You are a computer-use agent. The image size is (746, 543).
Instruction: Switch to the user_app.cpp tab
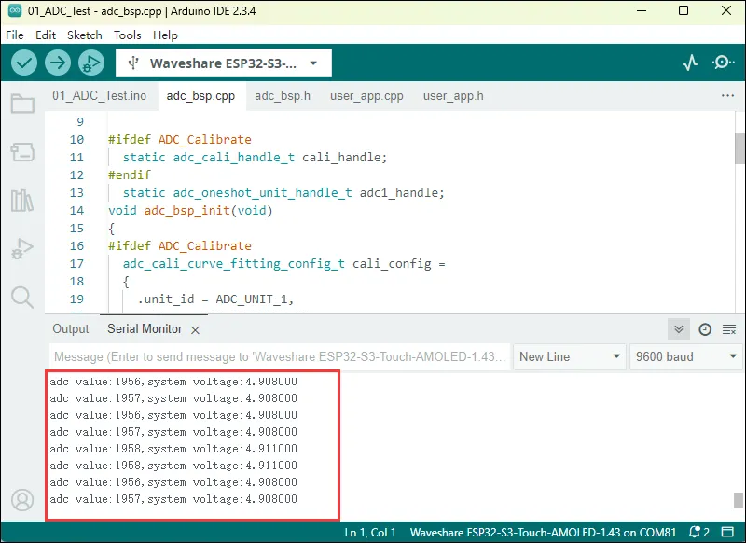(x=366, y=95)
